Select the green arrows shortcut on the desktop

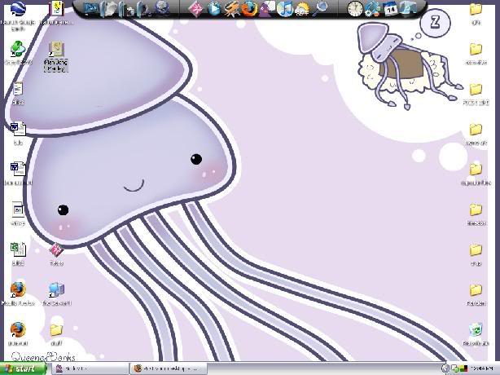point(18,53)
